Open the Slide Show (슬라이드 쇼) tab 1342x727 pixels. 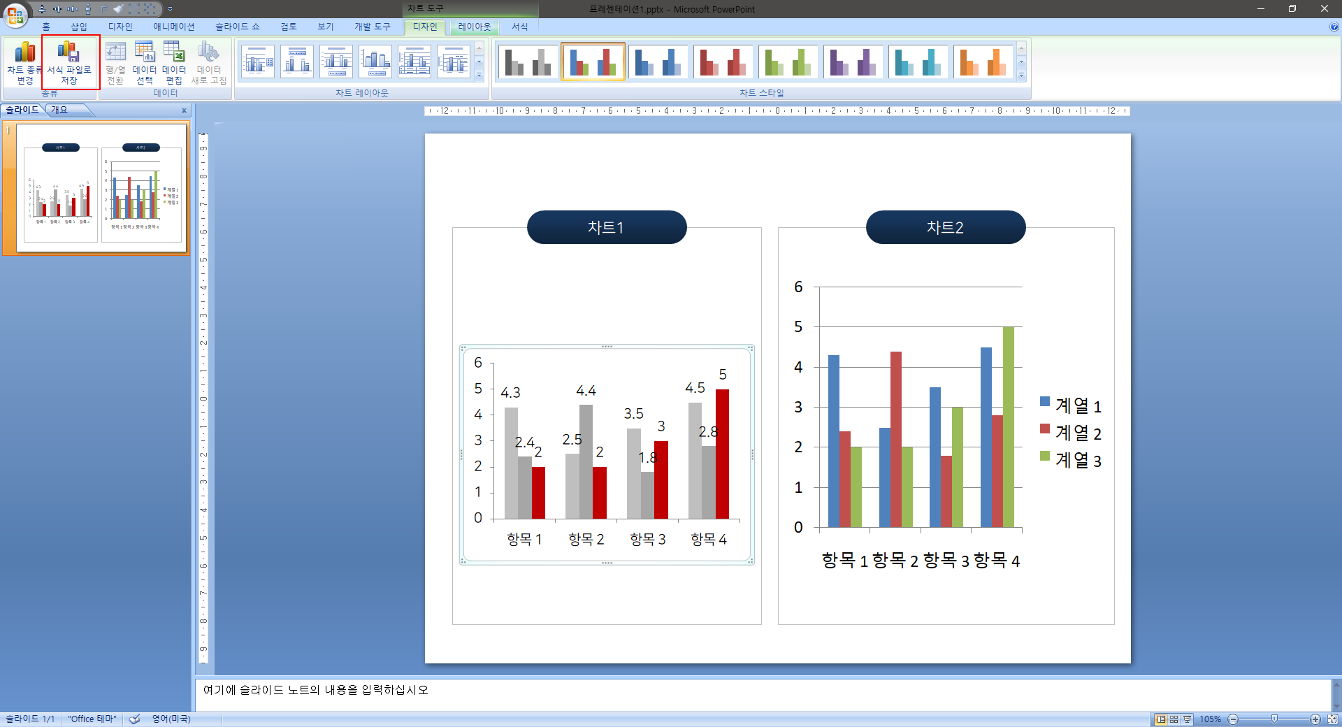[238, 27]
